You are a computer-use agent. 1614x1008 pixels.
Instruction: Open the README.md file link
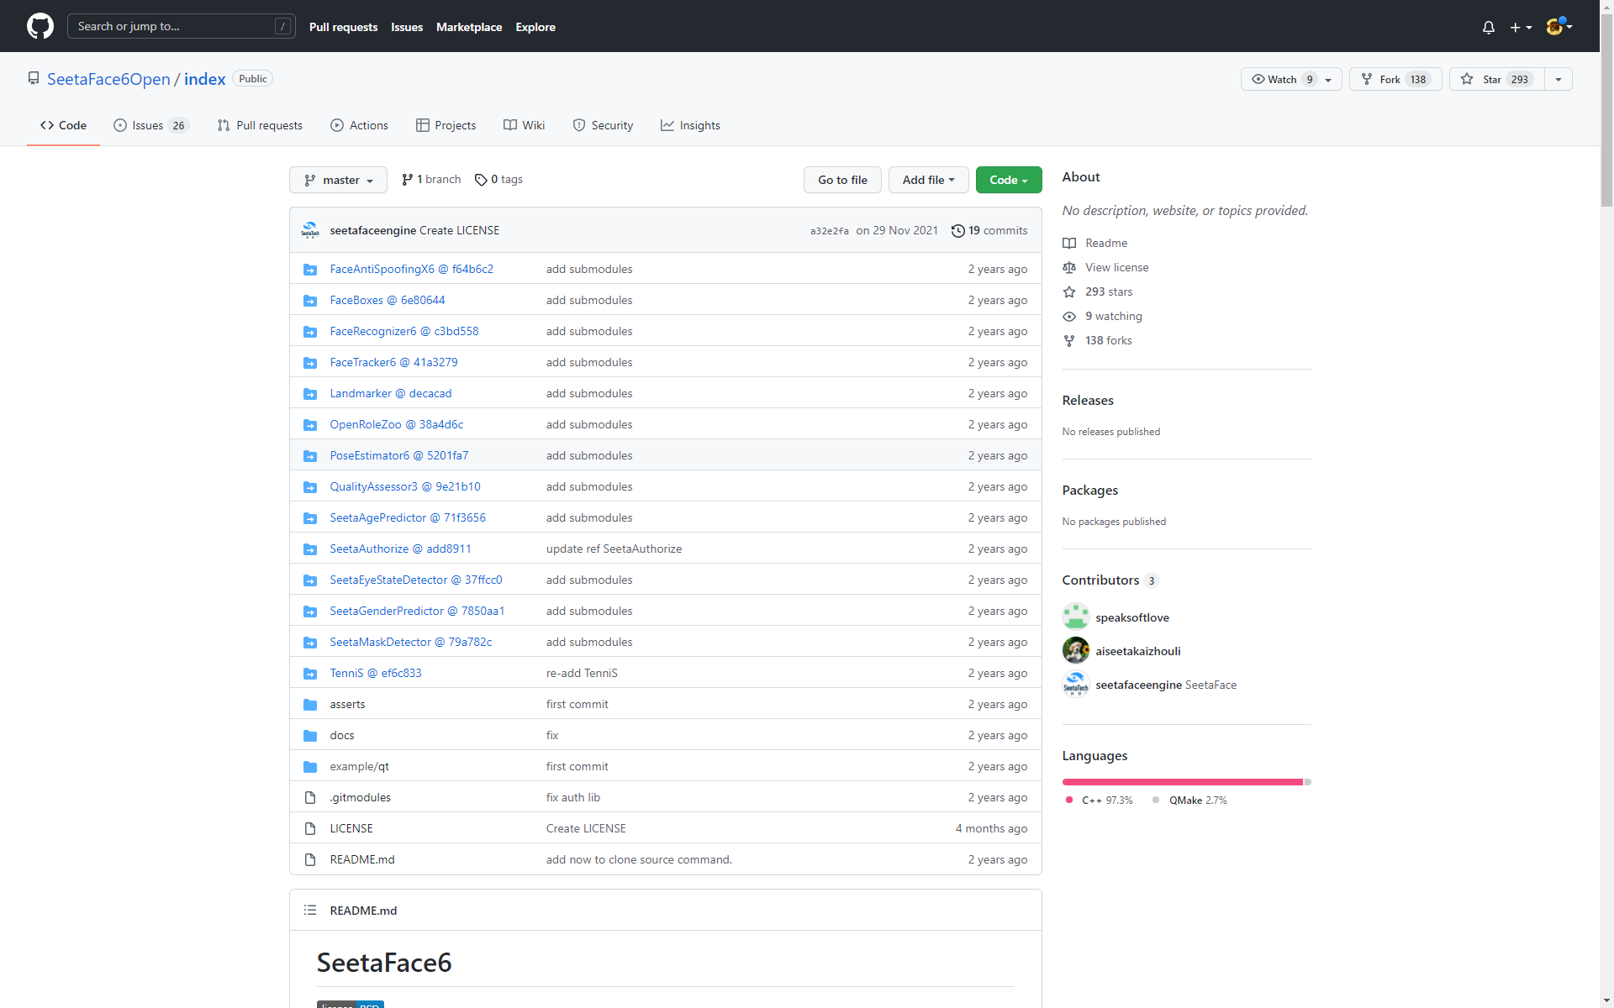click(x=362, y=859)
